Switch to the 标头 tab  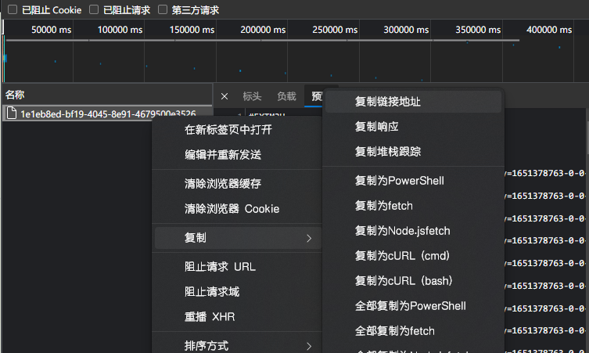pyautogui.click(x=252, y=97)
